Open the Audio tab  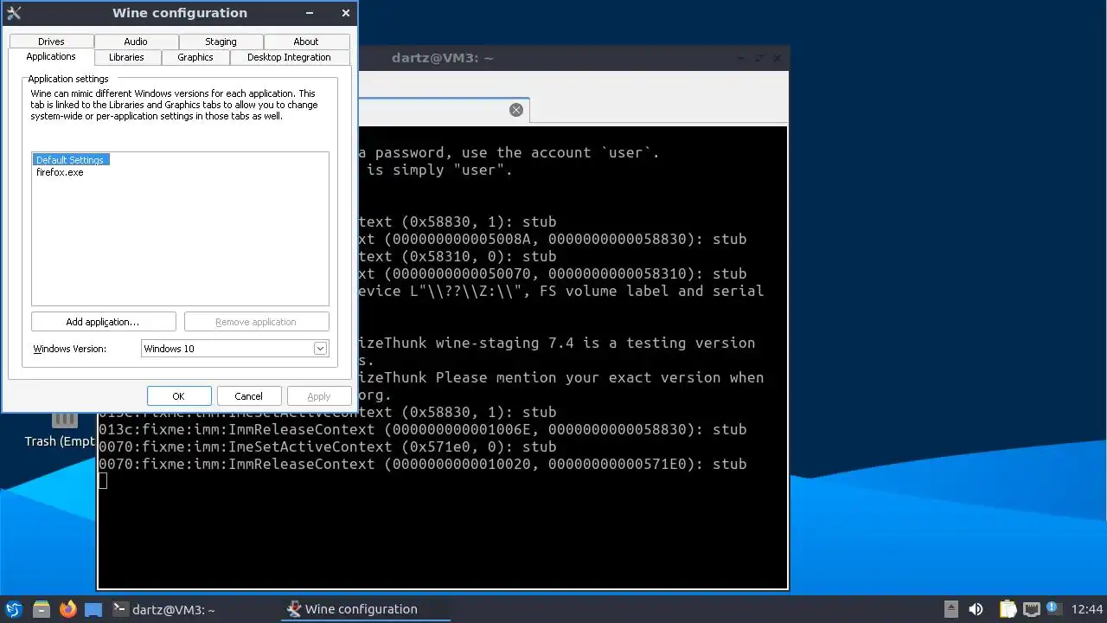tap(136, 42)
